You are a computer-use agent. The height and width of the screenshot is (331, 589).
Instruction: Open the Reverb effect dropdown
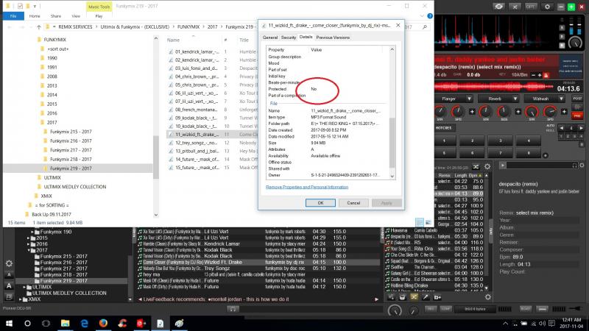click(x=515, y=99)
